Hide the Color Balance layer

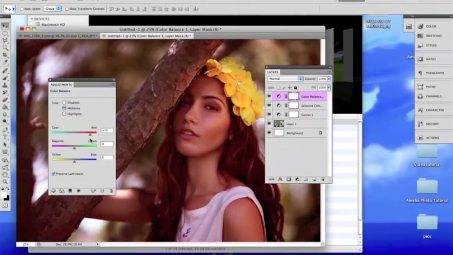click(269, 96)
